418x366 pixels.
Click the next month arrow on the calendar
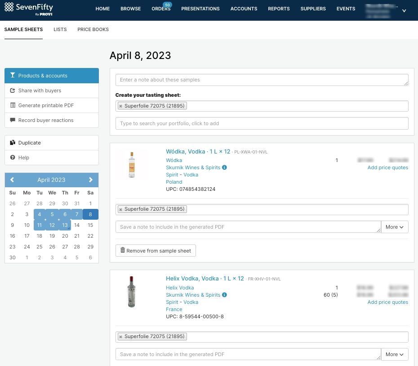coord(90,180)
